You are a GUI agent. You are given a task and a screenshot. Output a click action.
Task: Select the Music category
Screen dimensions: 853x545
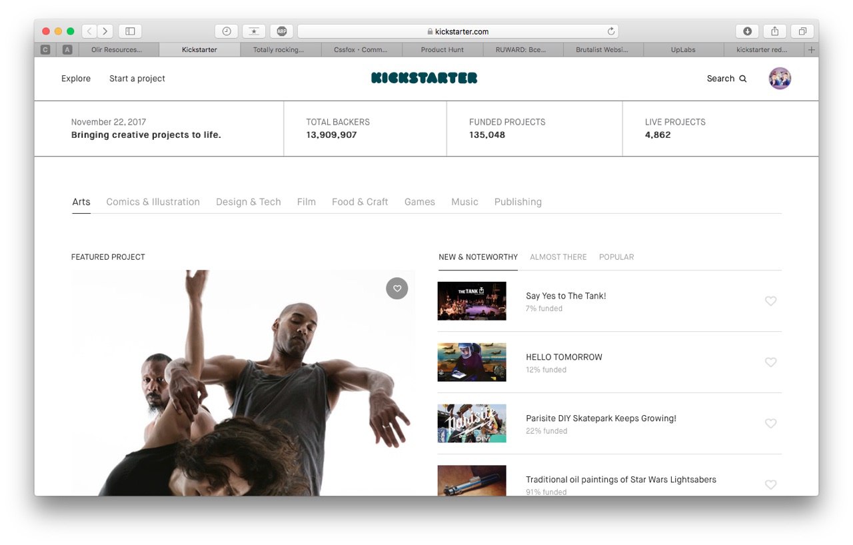coord(464,202)
